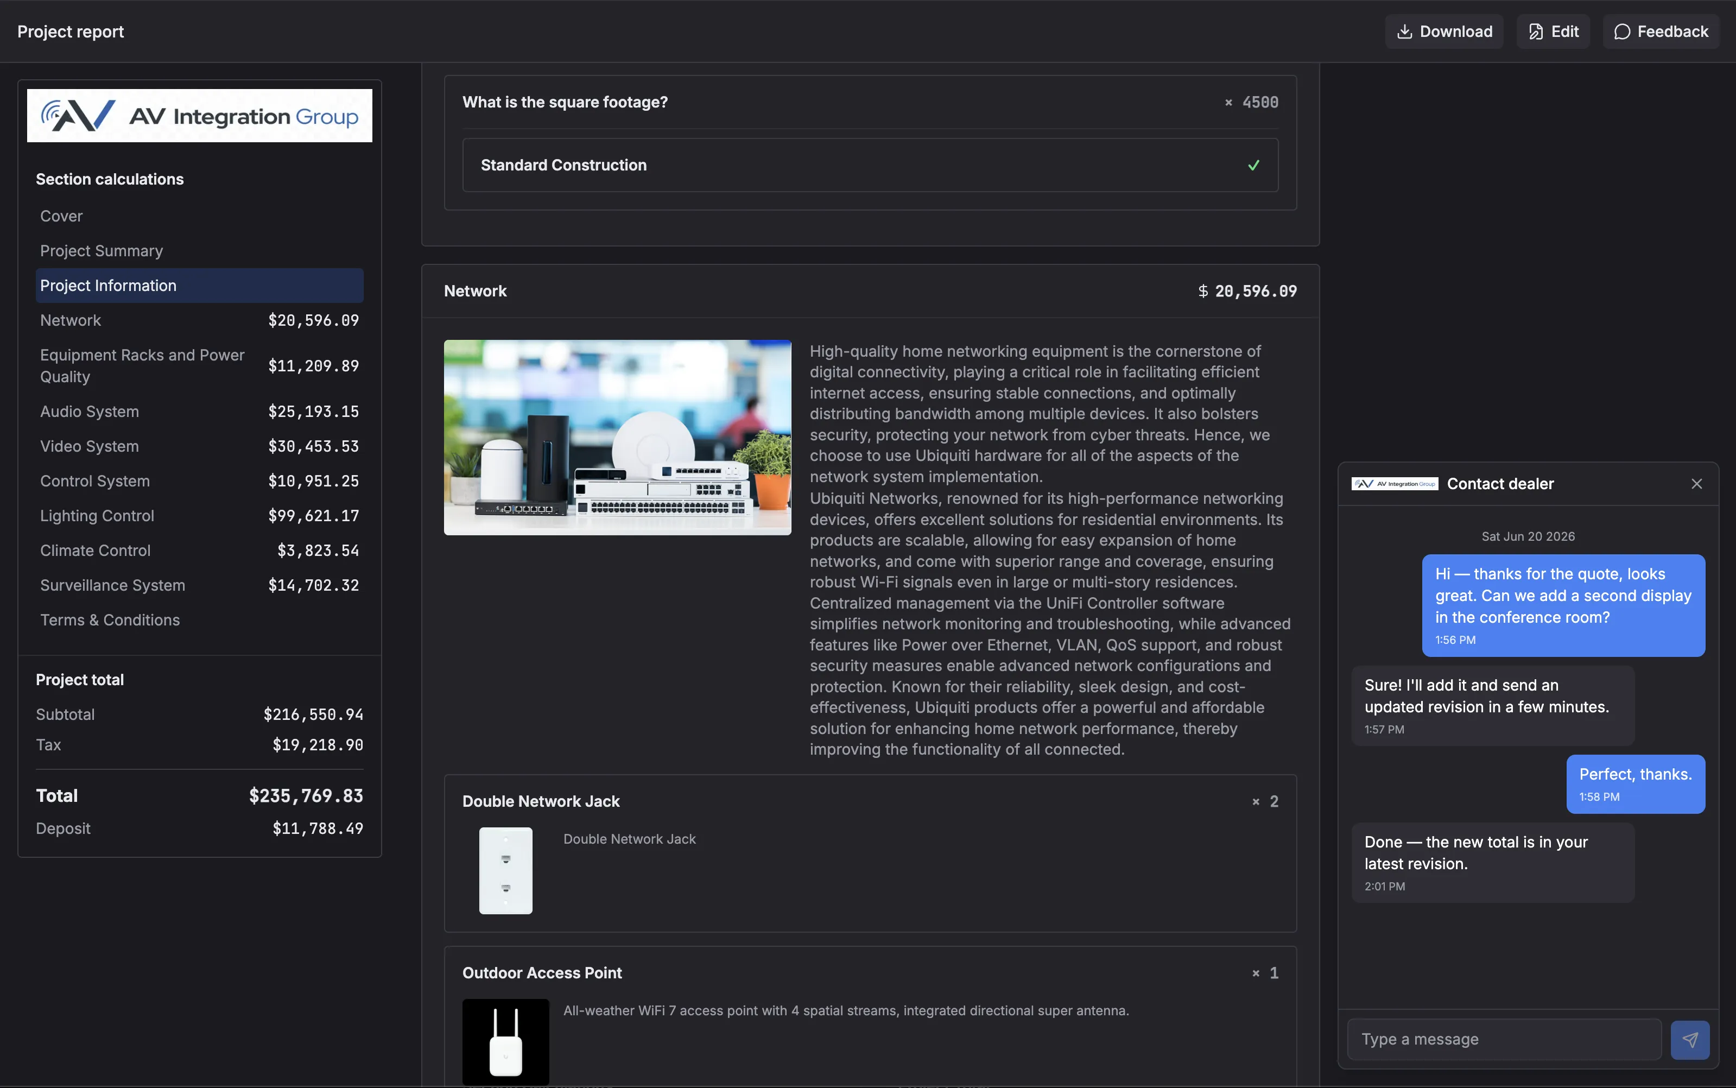This screenshot has height=1088, width=1736.
Task: Click the Outdoor Access Point heading
Action: pyautogui.click(x=542, y=973)
